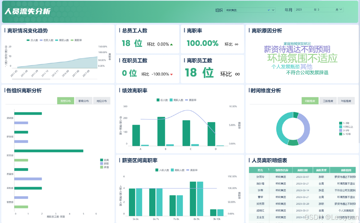
Task: Click the 不符合公司发展辞退 word cloud term
Action: [x=307, y=73]
